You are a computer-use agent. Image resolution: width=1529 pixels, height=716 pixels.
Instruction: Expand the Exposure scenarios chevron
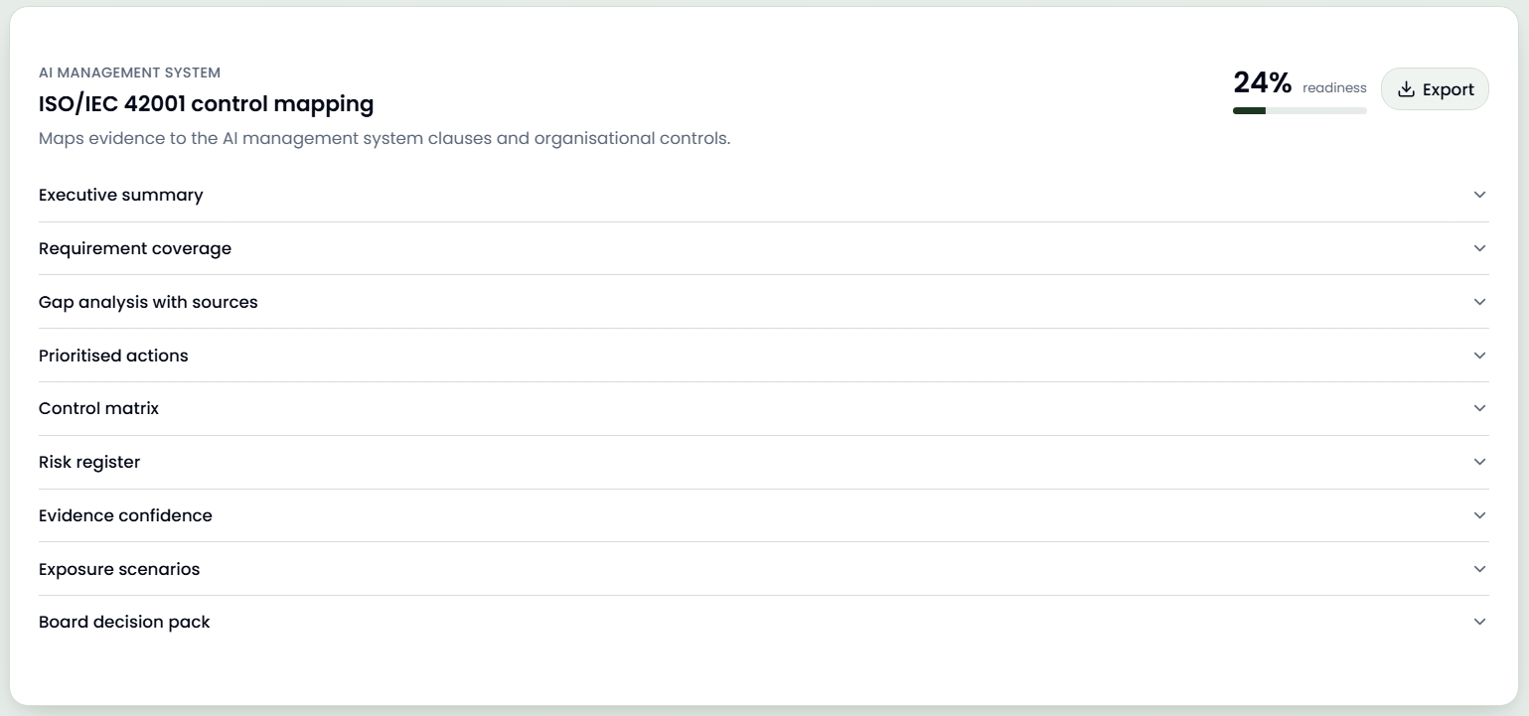tap(1480, 569)
